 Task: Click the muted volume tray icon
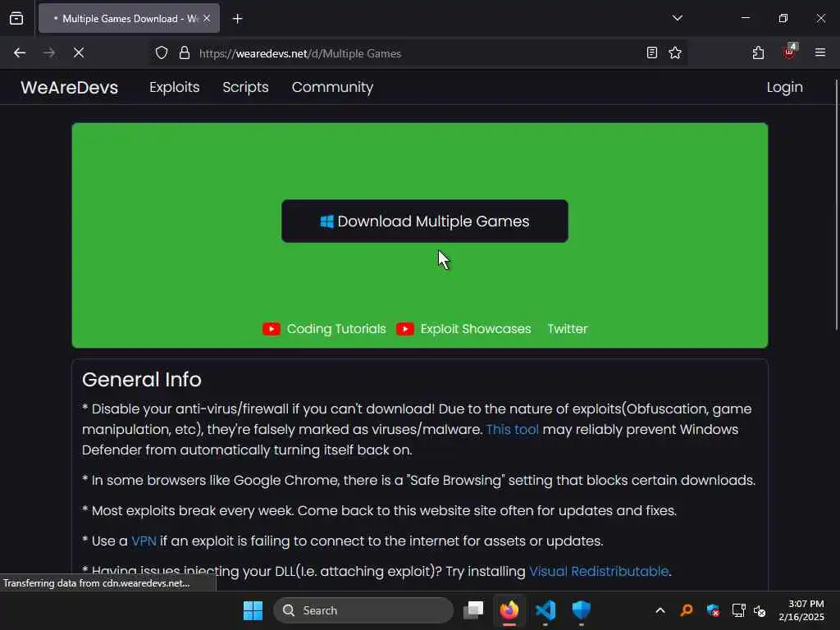[x=760, y=610]
